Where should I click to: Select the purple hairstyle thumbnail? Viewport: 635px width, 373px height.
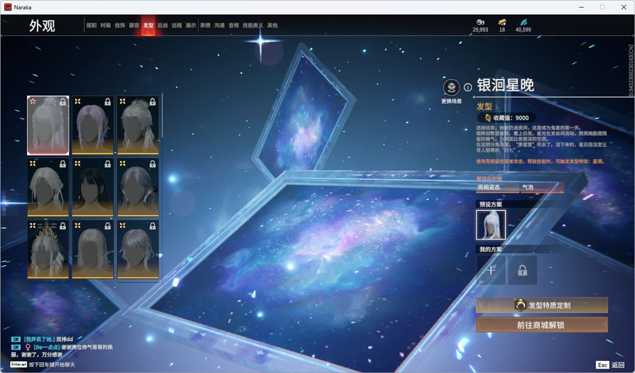[x=93, y=126]
